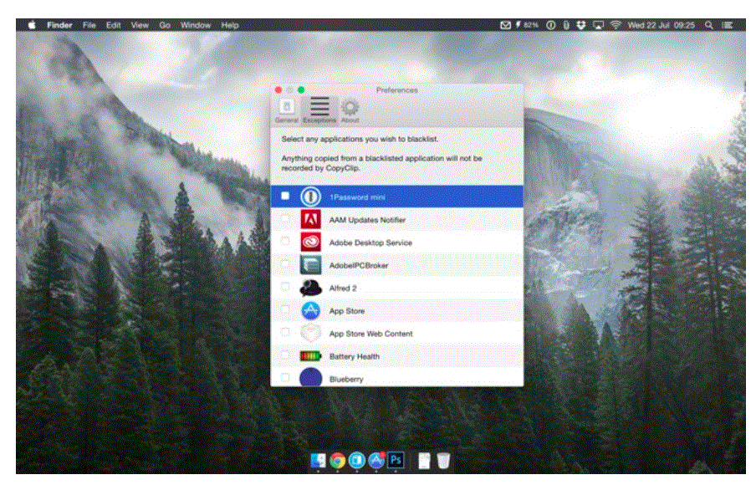
Task: Select the Exceptions toolbar icon
Action: point(319,110)
